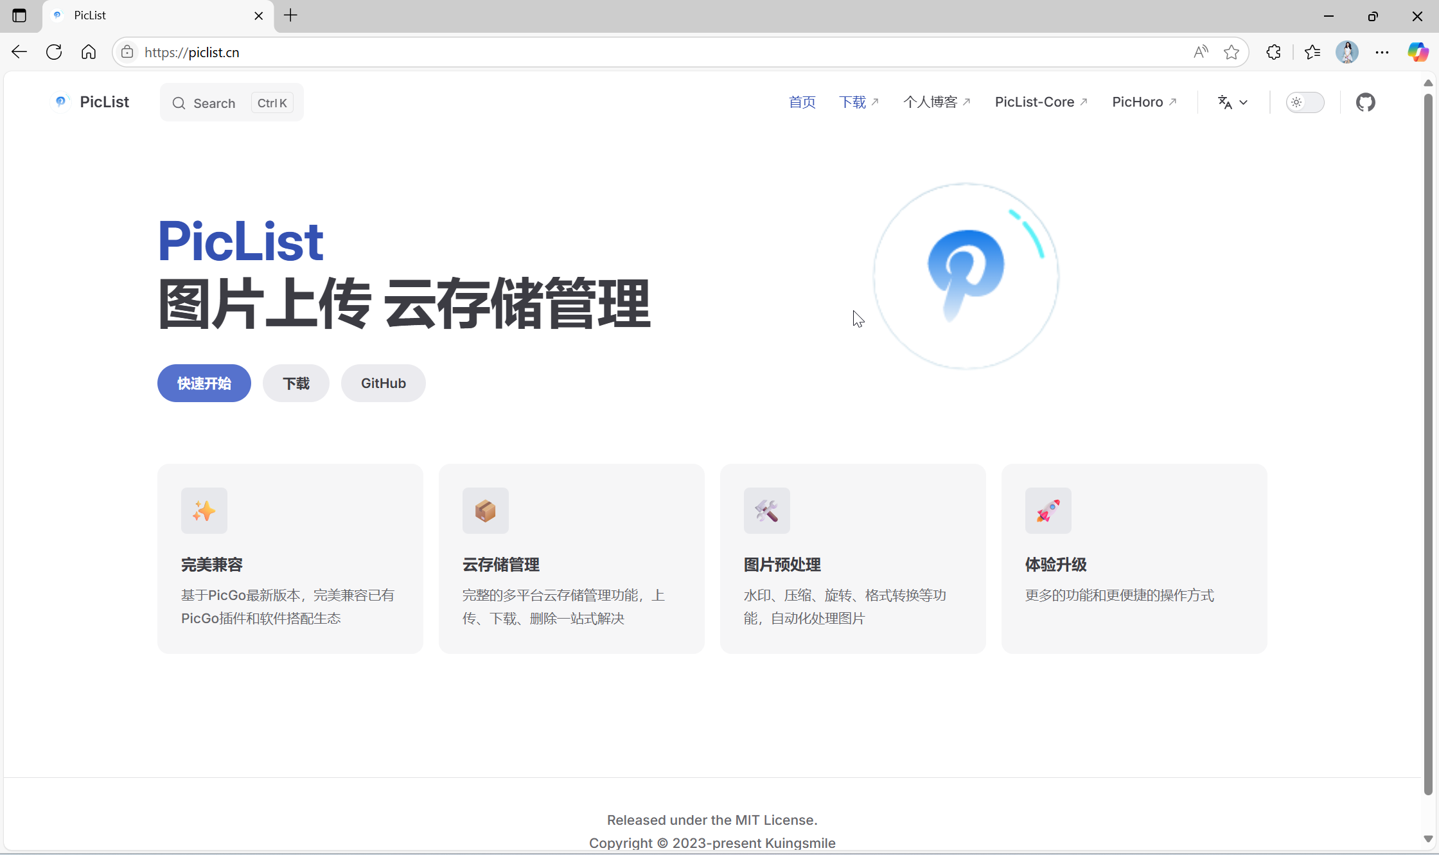Open Favorites list icon
This screenshot has width=1439, height=855.
[1312, 52]
